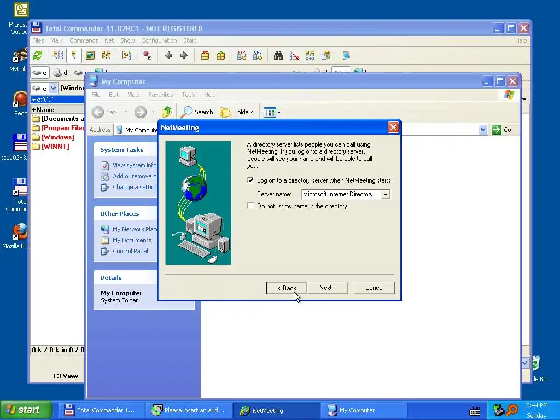
Task: Open the Tools menu in My Computer
Action: 188,95
